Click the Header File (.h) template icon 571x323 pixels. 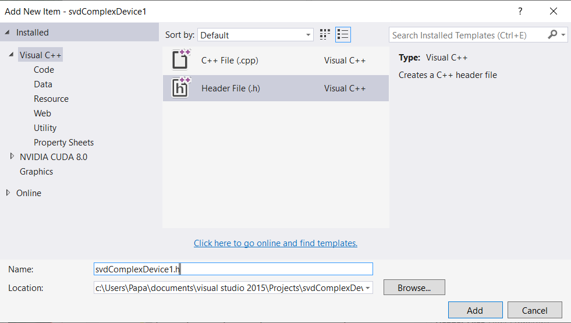(x=181, y=88)
